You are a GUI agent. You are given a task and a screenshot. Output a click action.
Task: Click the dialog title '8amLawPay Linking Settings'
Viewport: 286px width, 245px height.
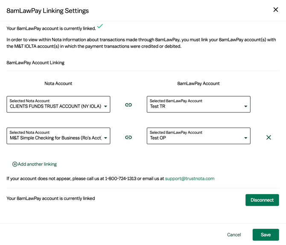tap(48, 11)
